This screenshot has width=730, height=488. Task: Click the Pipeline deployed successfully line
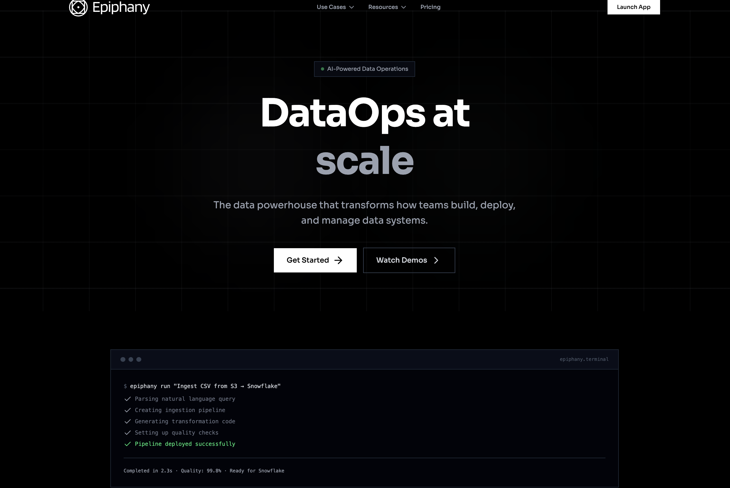click(x=185, y=444)
